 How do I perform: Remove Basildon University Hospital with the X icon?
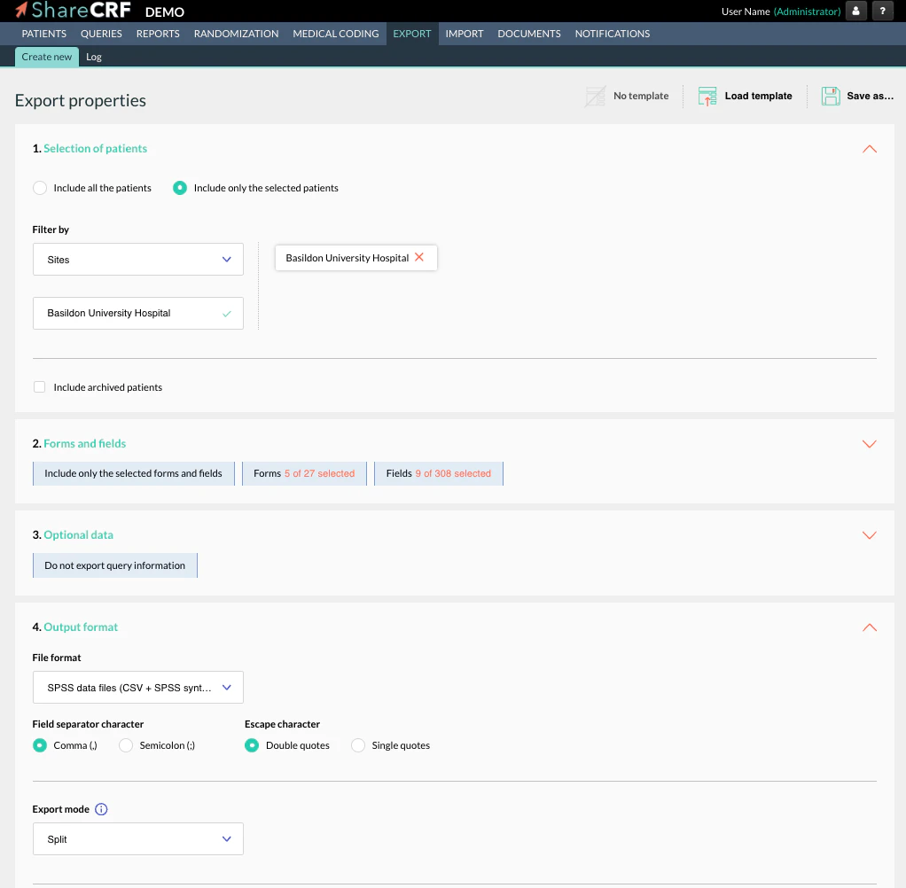click(419, 257)
